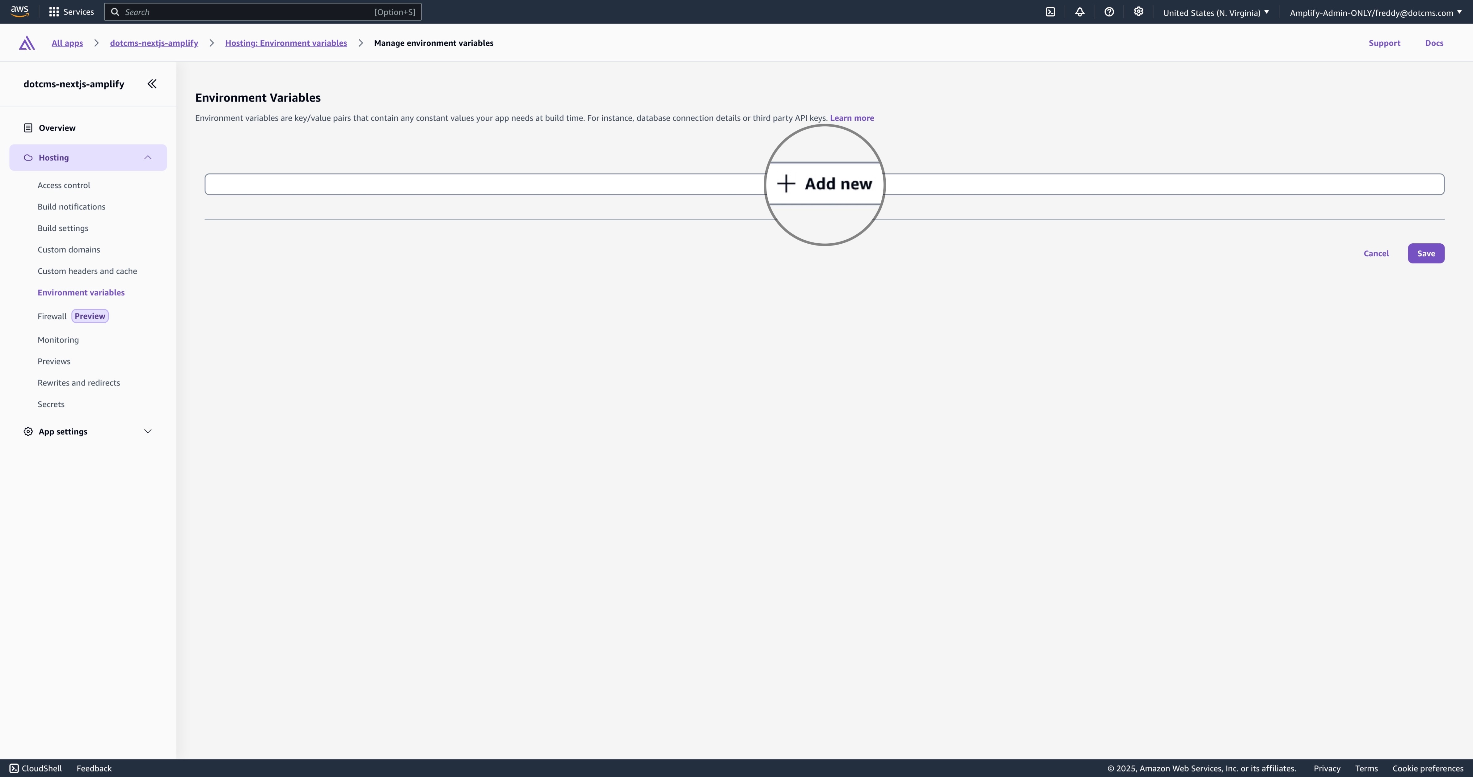Collapse the sidebar with the double-chevron icon
This screenshot has width=1473, height=777.
(x=151, y=83)
